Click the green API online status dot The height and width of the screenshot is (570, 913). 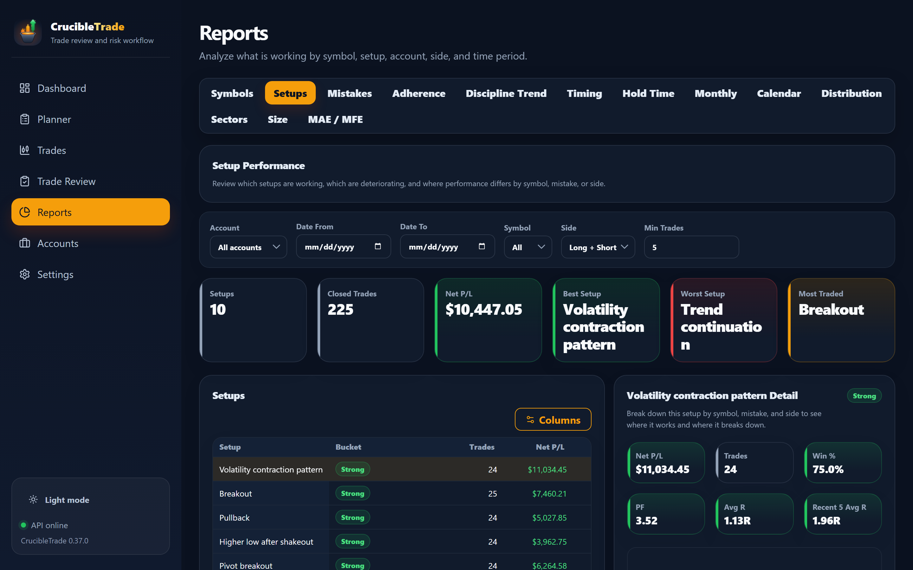pyautogui.click(x=23, y=525)
